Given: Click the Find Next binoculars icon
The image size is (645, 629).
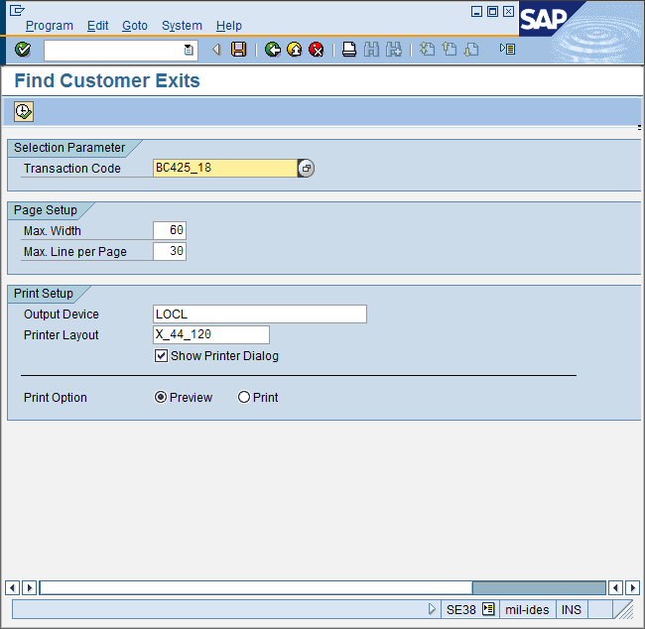Looking at the screenshot, I should pyautogui.click(x=394, y=50).
